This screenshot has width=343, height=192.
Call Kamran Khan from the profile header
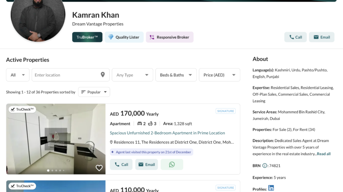[x=295, y=37]
